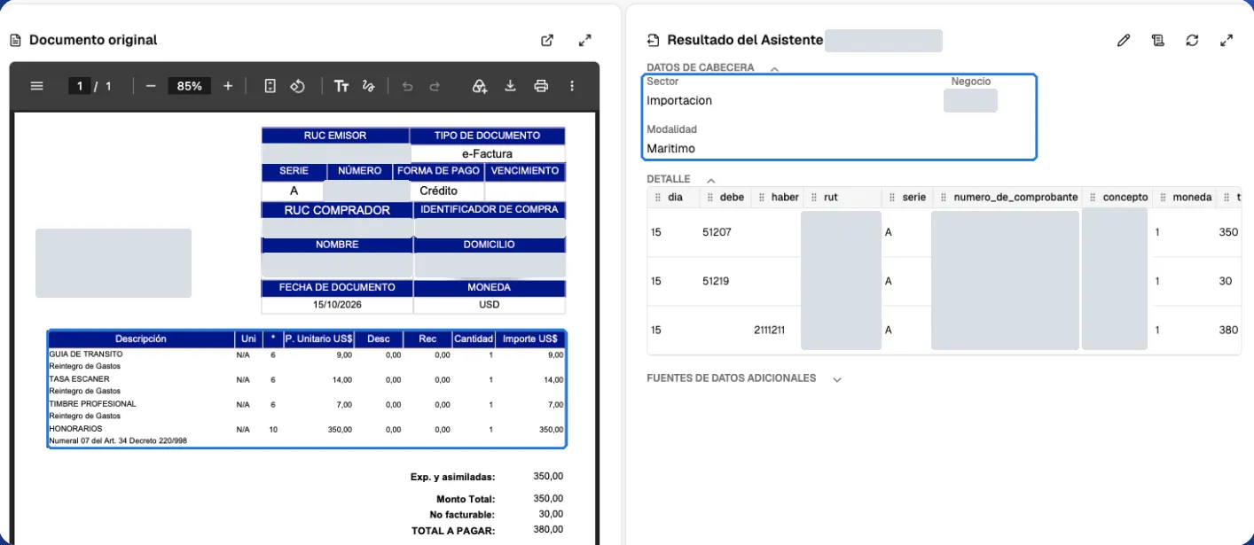This screenshot has height=545, width=1254.
Task: Click the Modalidad value Maritimo
Action: pyautogui.click(x=671, y=148)
